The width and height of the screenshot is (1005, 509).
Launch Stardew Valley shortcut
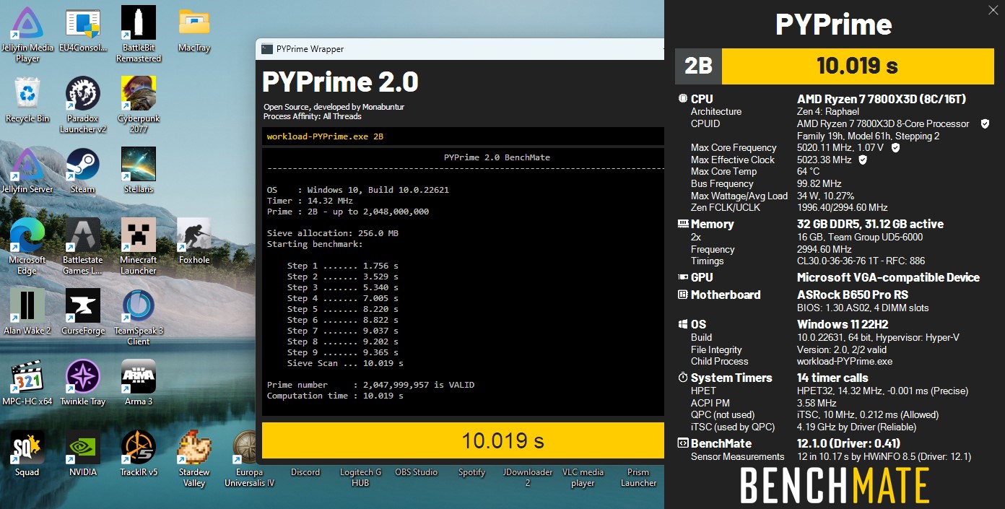[x=193, y=458]
